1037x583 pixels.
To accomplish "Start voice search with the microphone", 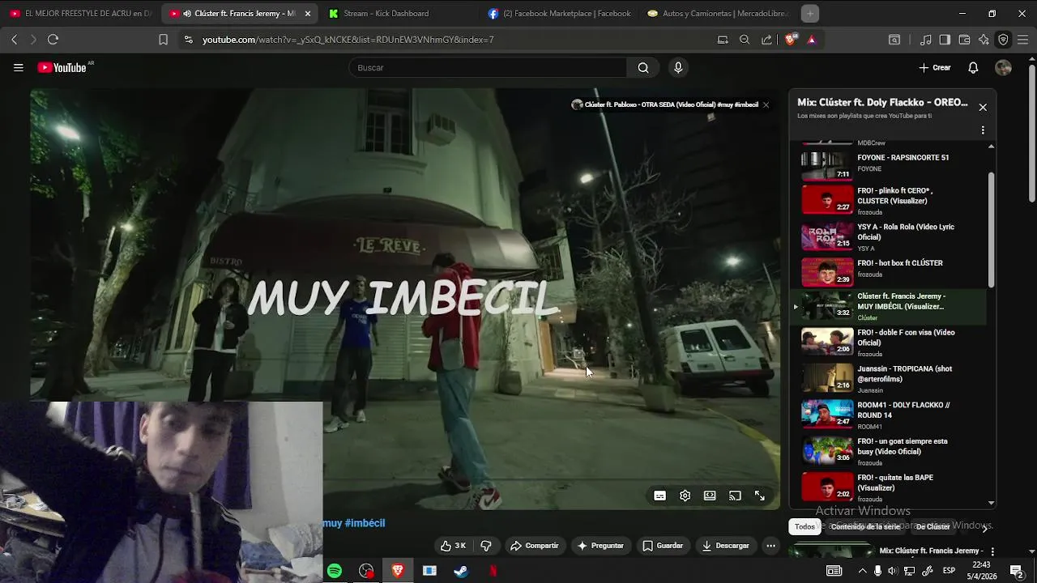I will 678,68.
